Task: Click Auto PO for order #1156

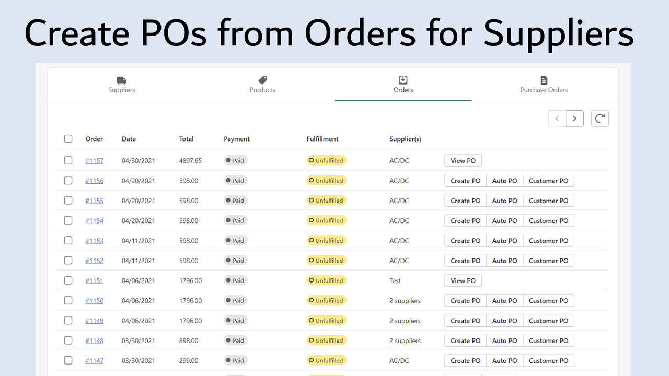Action: [504, 180]
